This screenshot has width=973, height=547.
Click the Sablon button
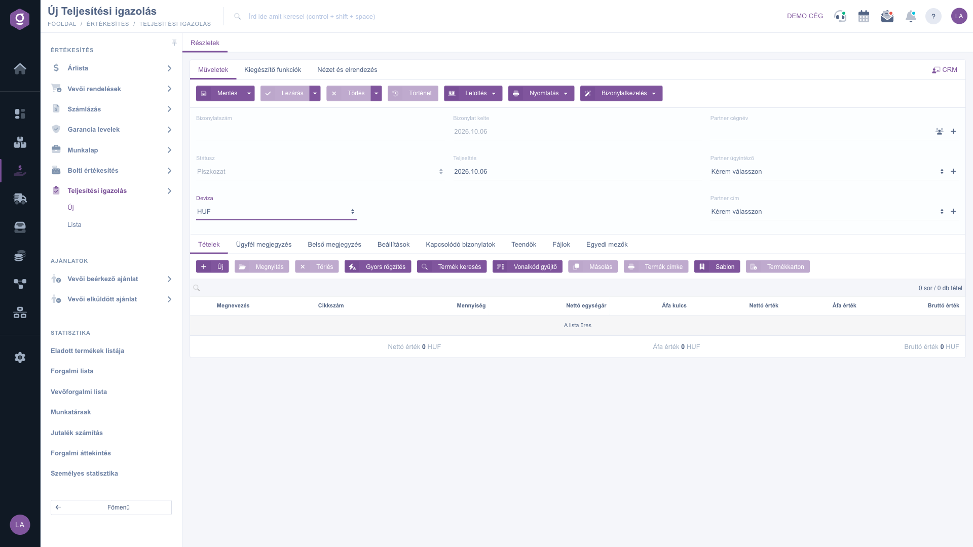click(x=717, y=267)
